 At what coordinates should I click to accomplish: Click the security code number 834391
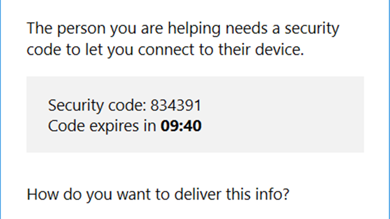[x=175, y=106]
